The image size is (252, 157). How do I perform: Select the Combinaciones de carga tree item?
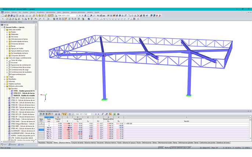pyautogui.click(x=19, y=70)
